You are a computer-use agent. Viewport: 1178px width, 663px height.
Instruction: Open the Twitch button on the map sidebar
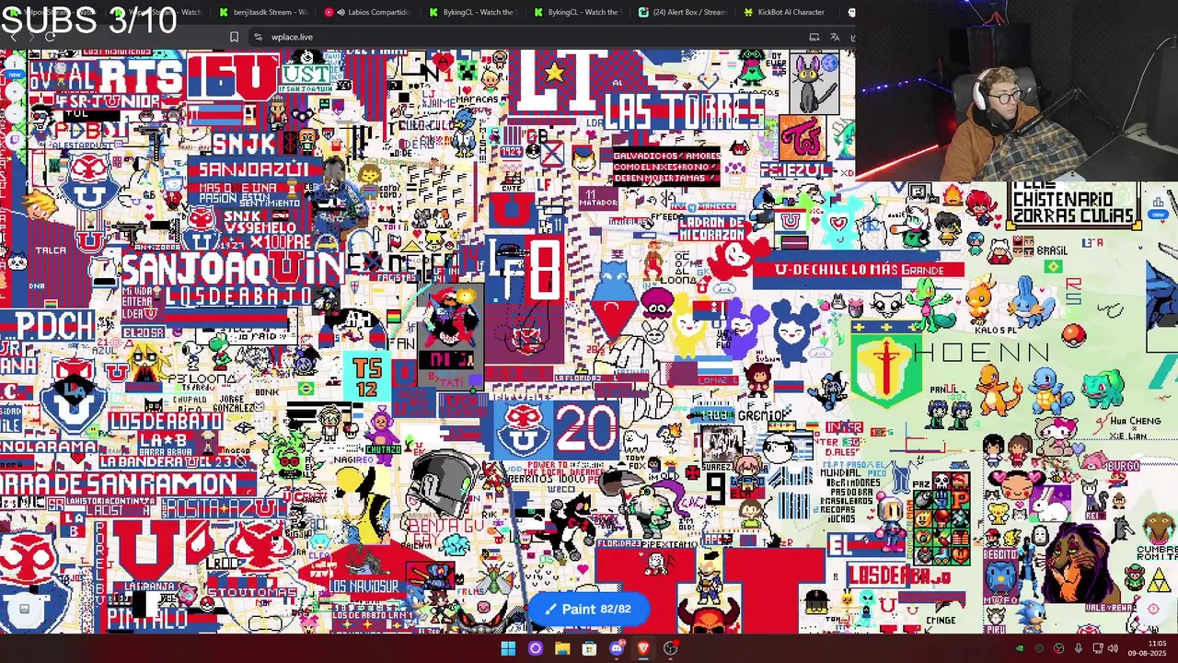pyautogui.click(x=13, y=137)
